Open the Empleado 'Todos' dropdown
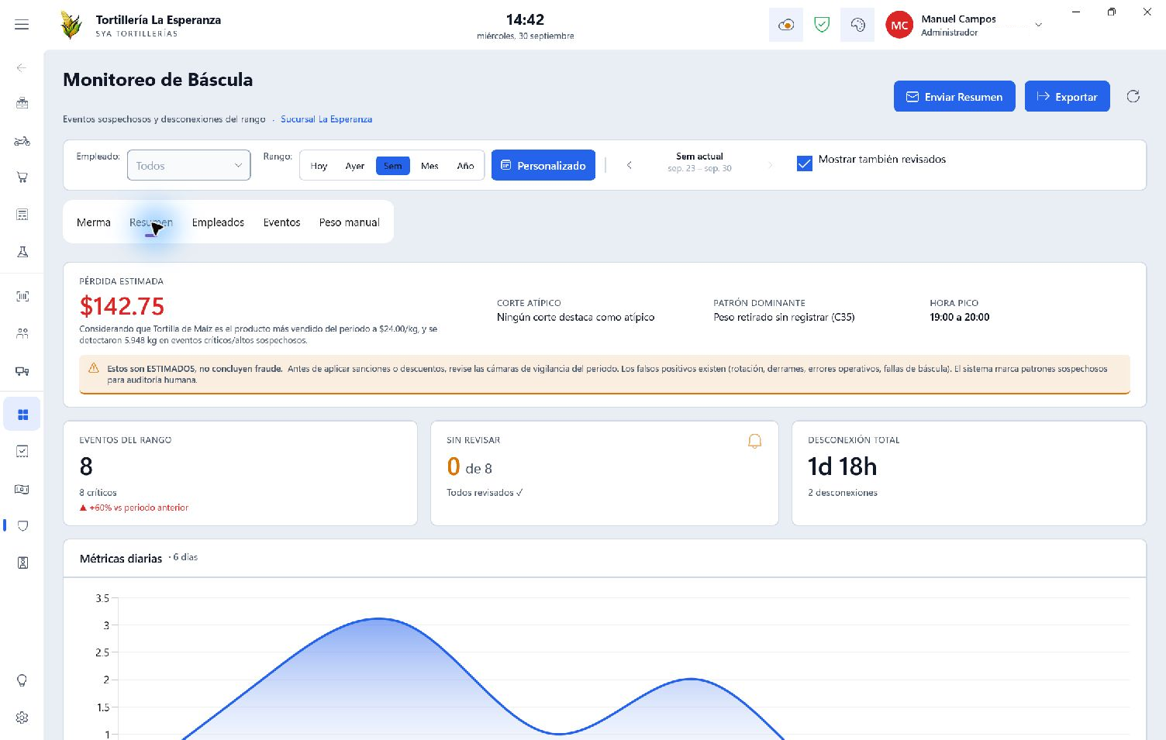 tap(188, 165)
